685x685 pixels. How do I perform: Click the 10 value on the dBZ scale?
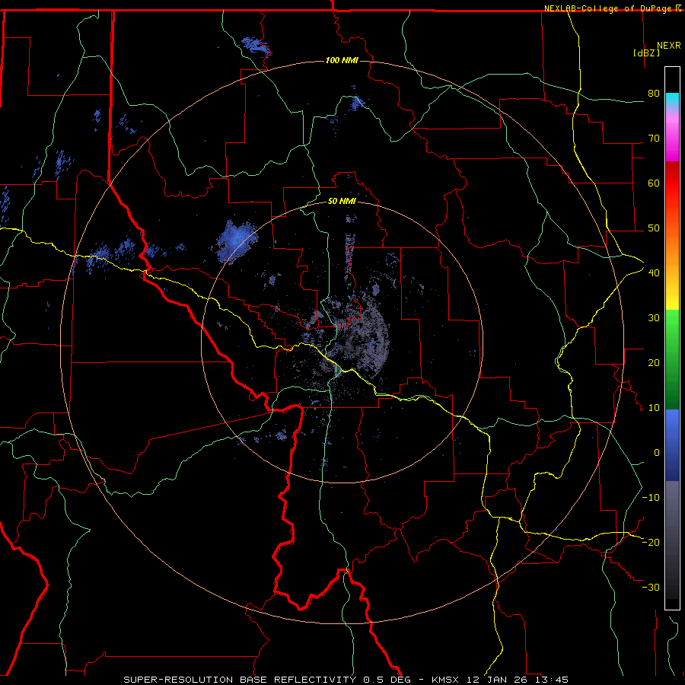[654, 408]
